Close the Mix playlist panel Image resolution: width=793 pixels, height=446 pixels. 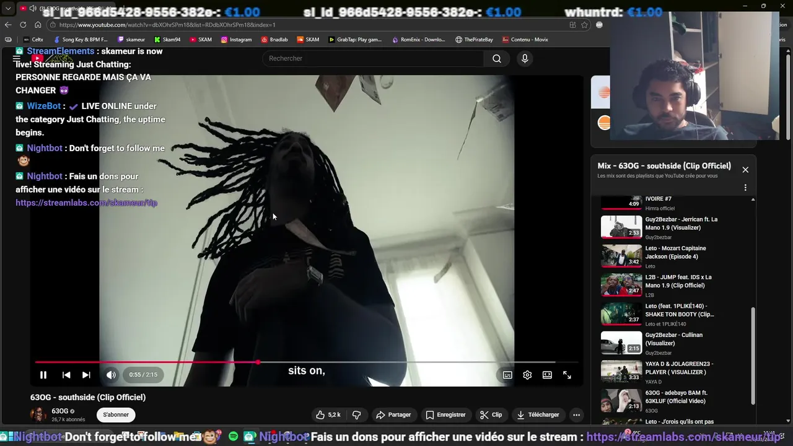[x=745, y=170]
